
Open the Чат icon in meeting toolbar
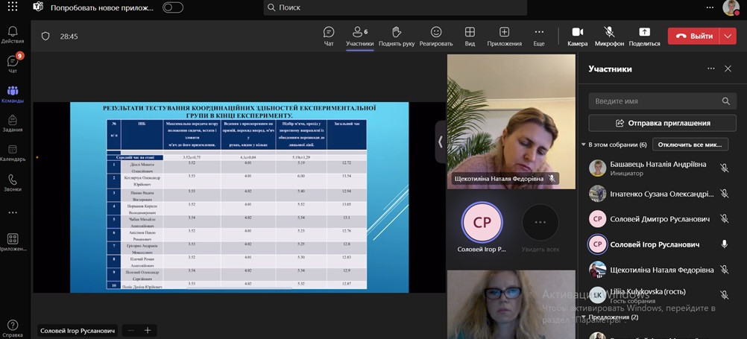tap(329, 32)
